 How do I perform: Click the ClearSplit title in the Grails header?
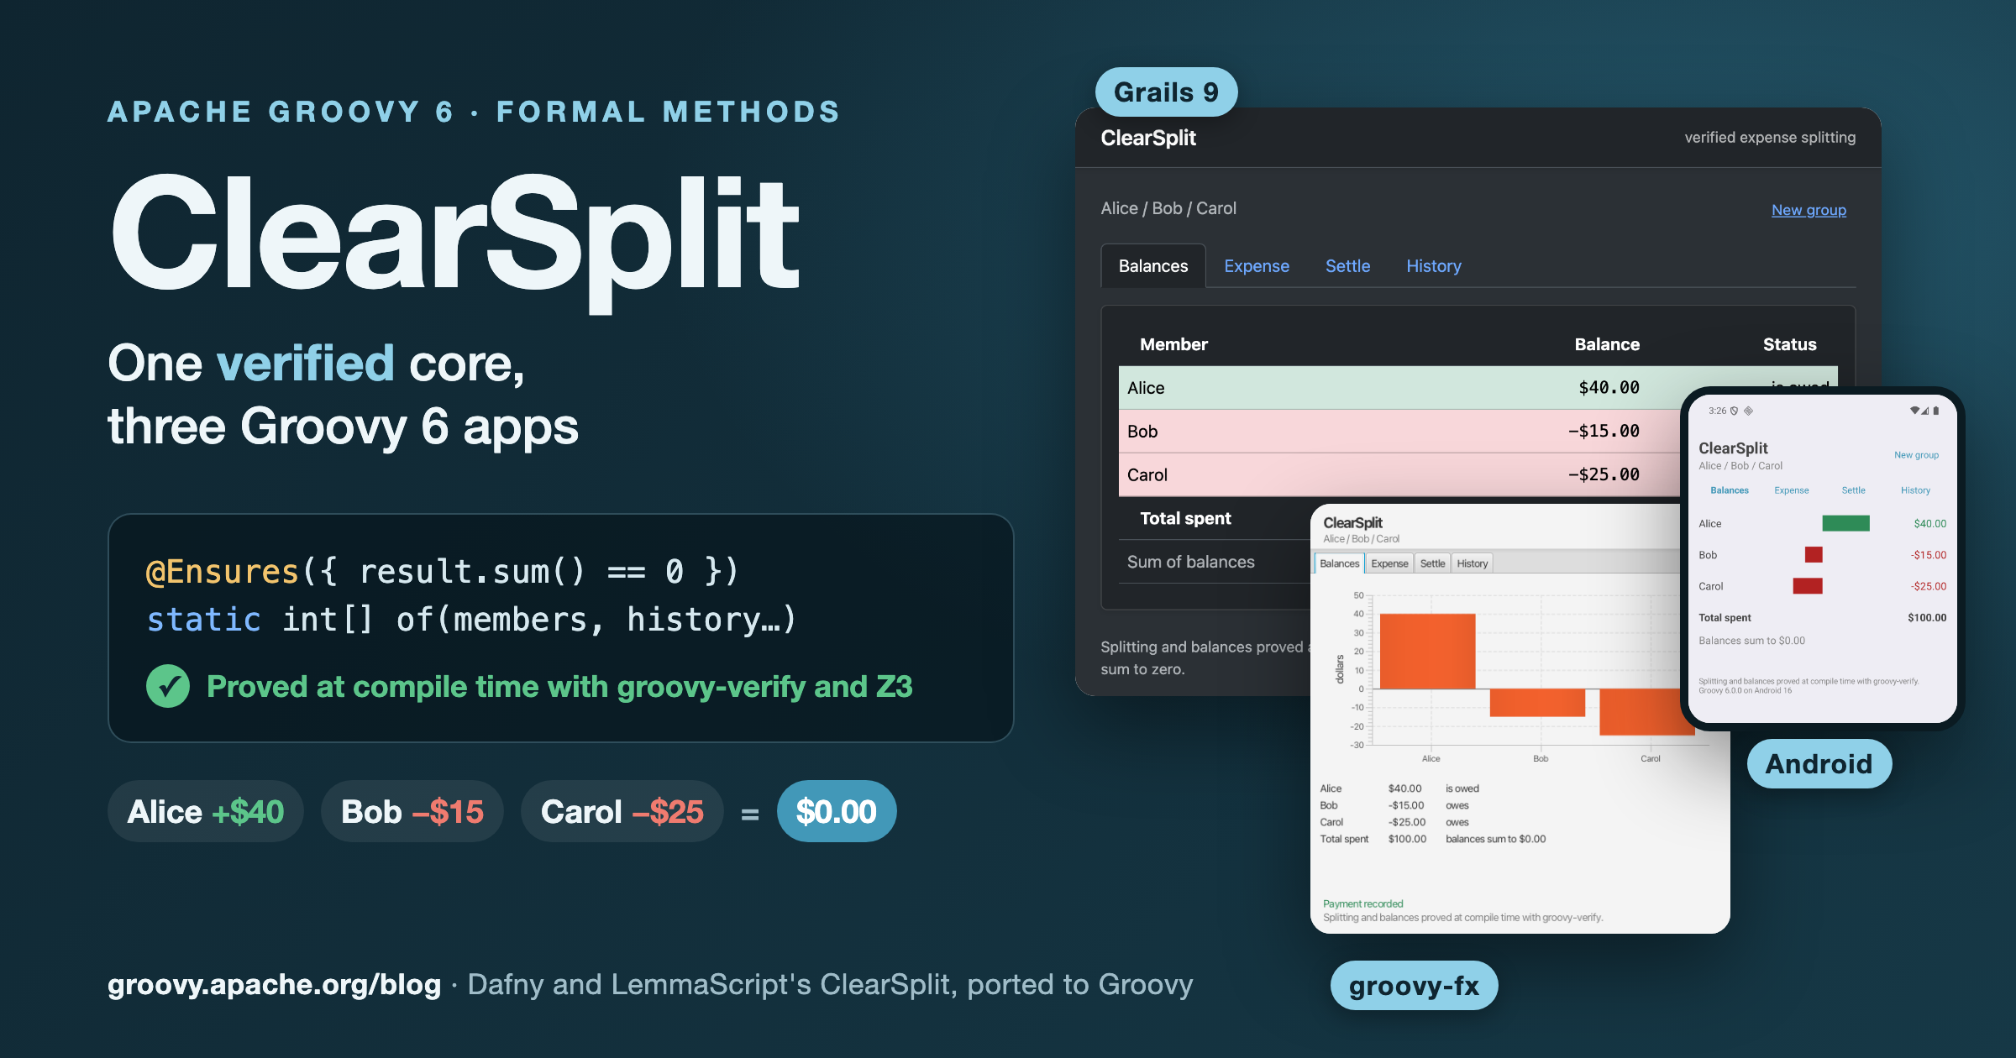point(1148,138)
